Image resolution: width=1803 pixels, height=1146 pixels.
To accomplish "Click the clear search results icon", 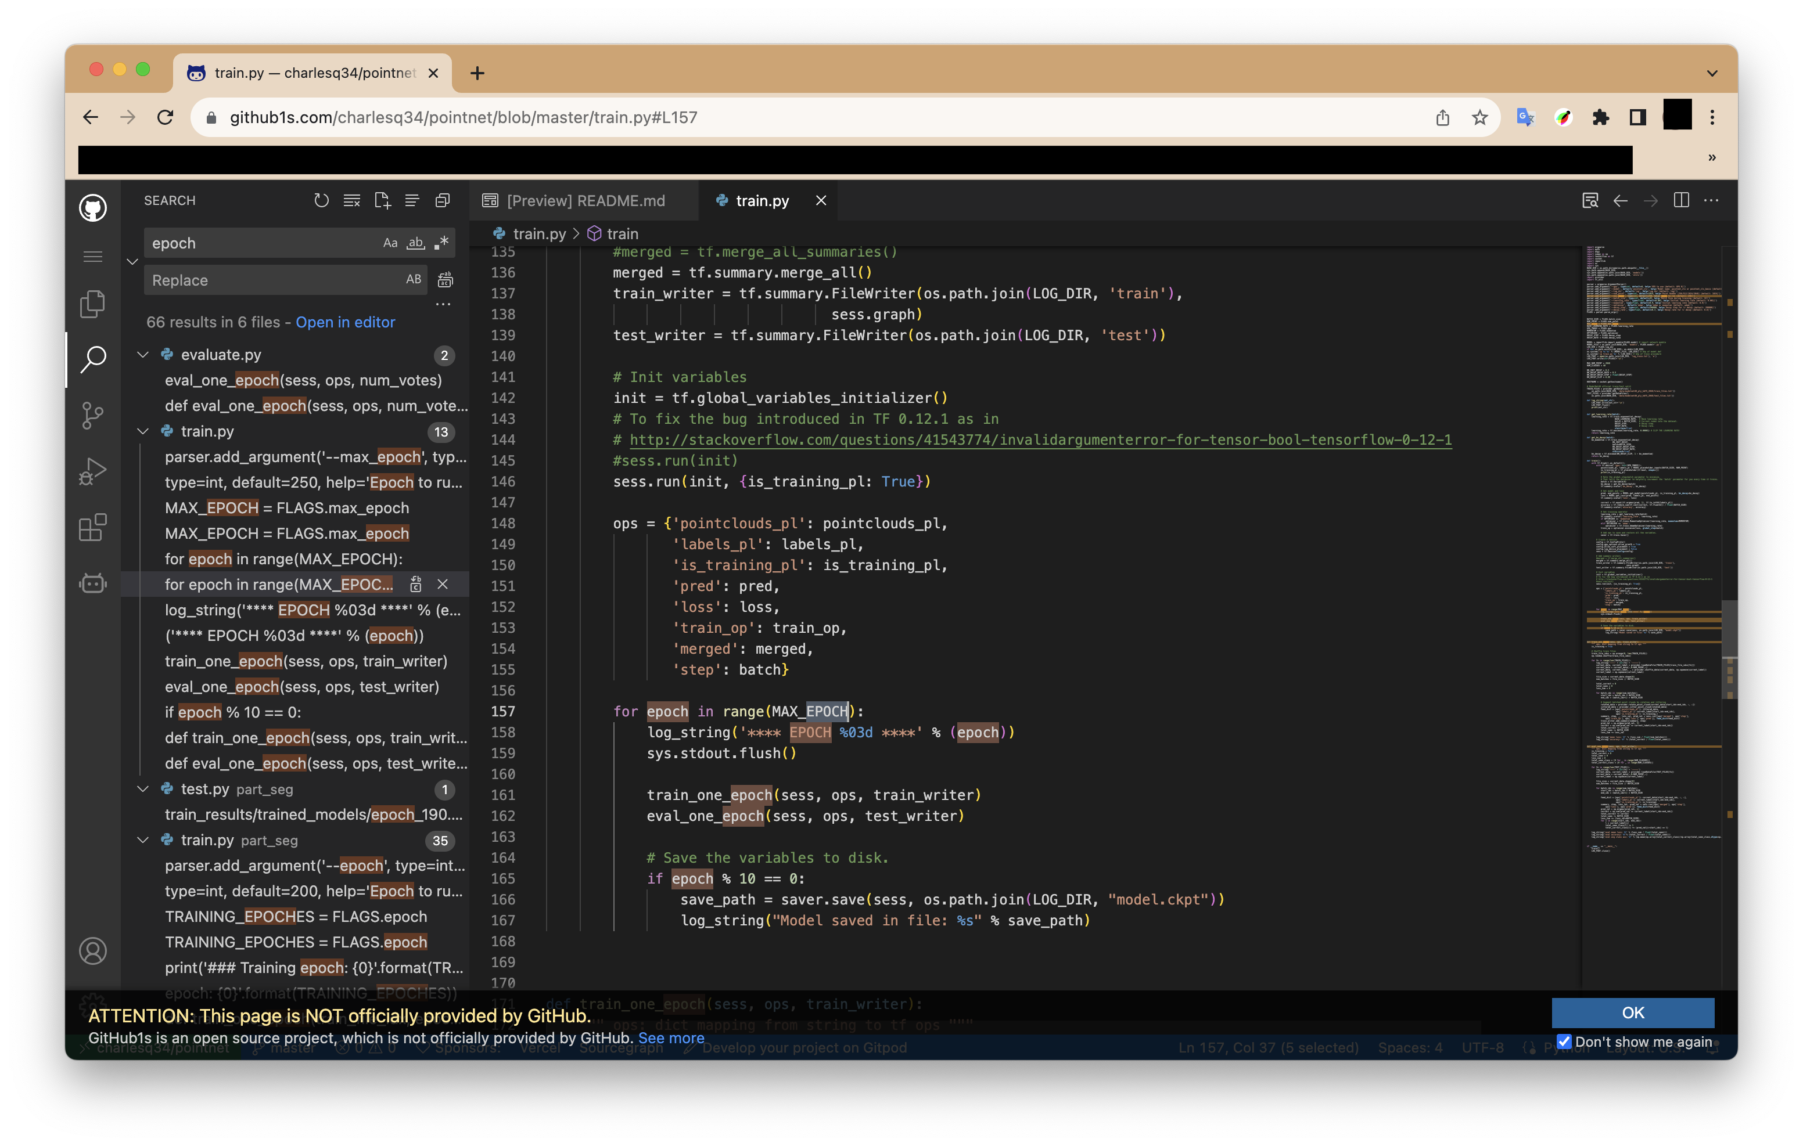I will pos(352,201).
